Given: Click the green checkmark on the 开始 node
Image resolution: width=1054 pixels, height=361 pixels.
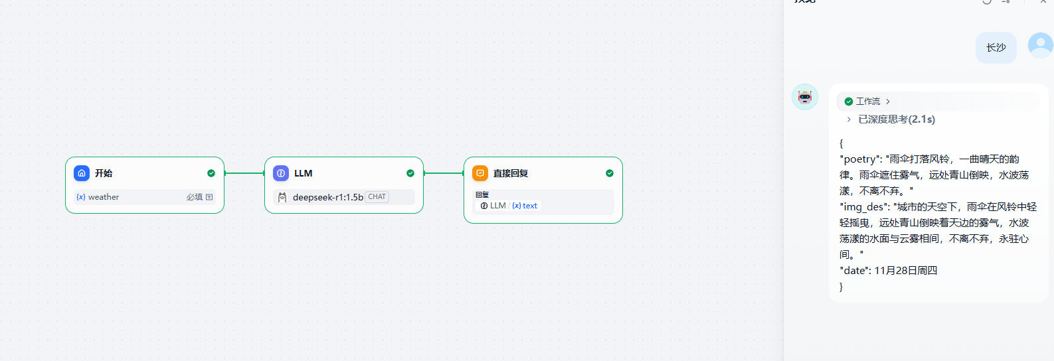Looking at the screenshot, I should click(x=211, y=173).
